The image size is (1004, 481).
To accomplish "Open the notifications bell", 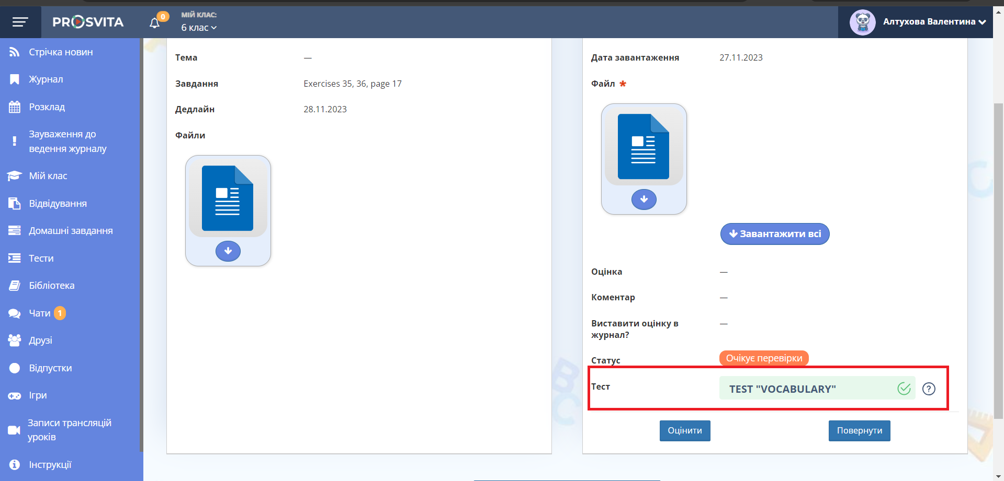I will click(x=154, y=23).
